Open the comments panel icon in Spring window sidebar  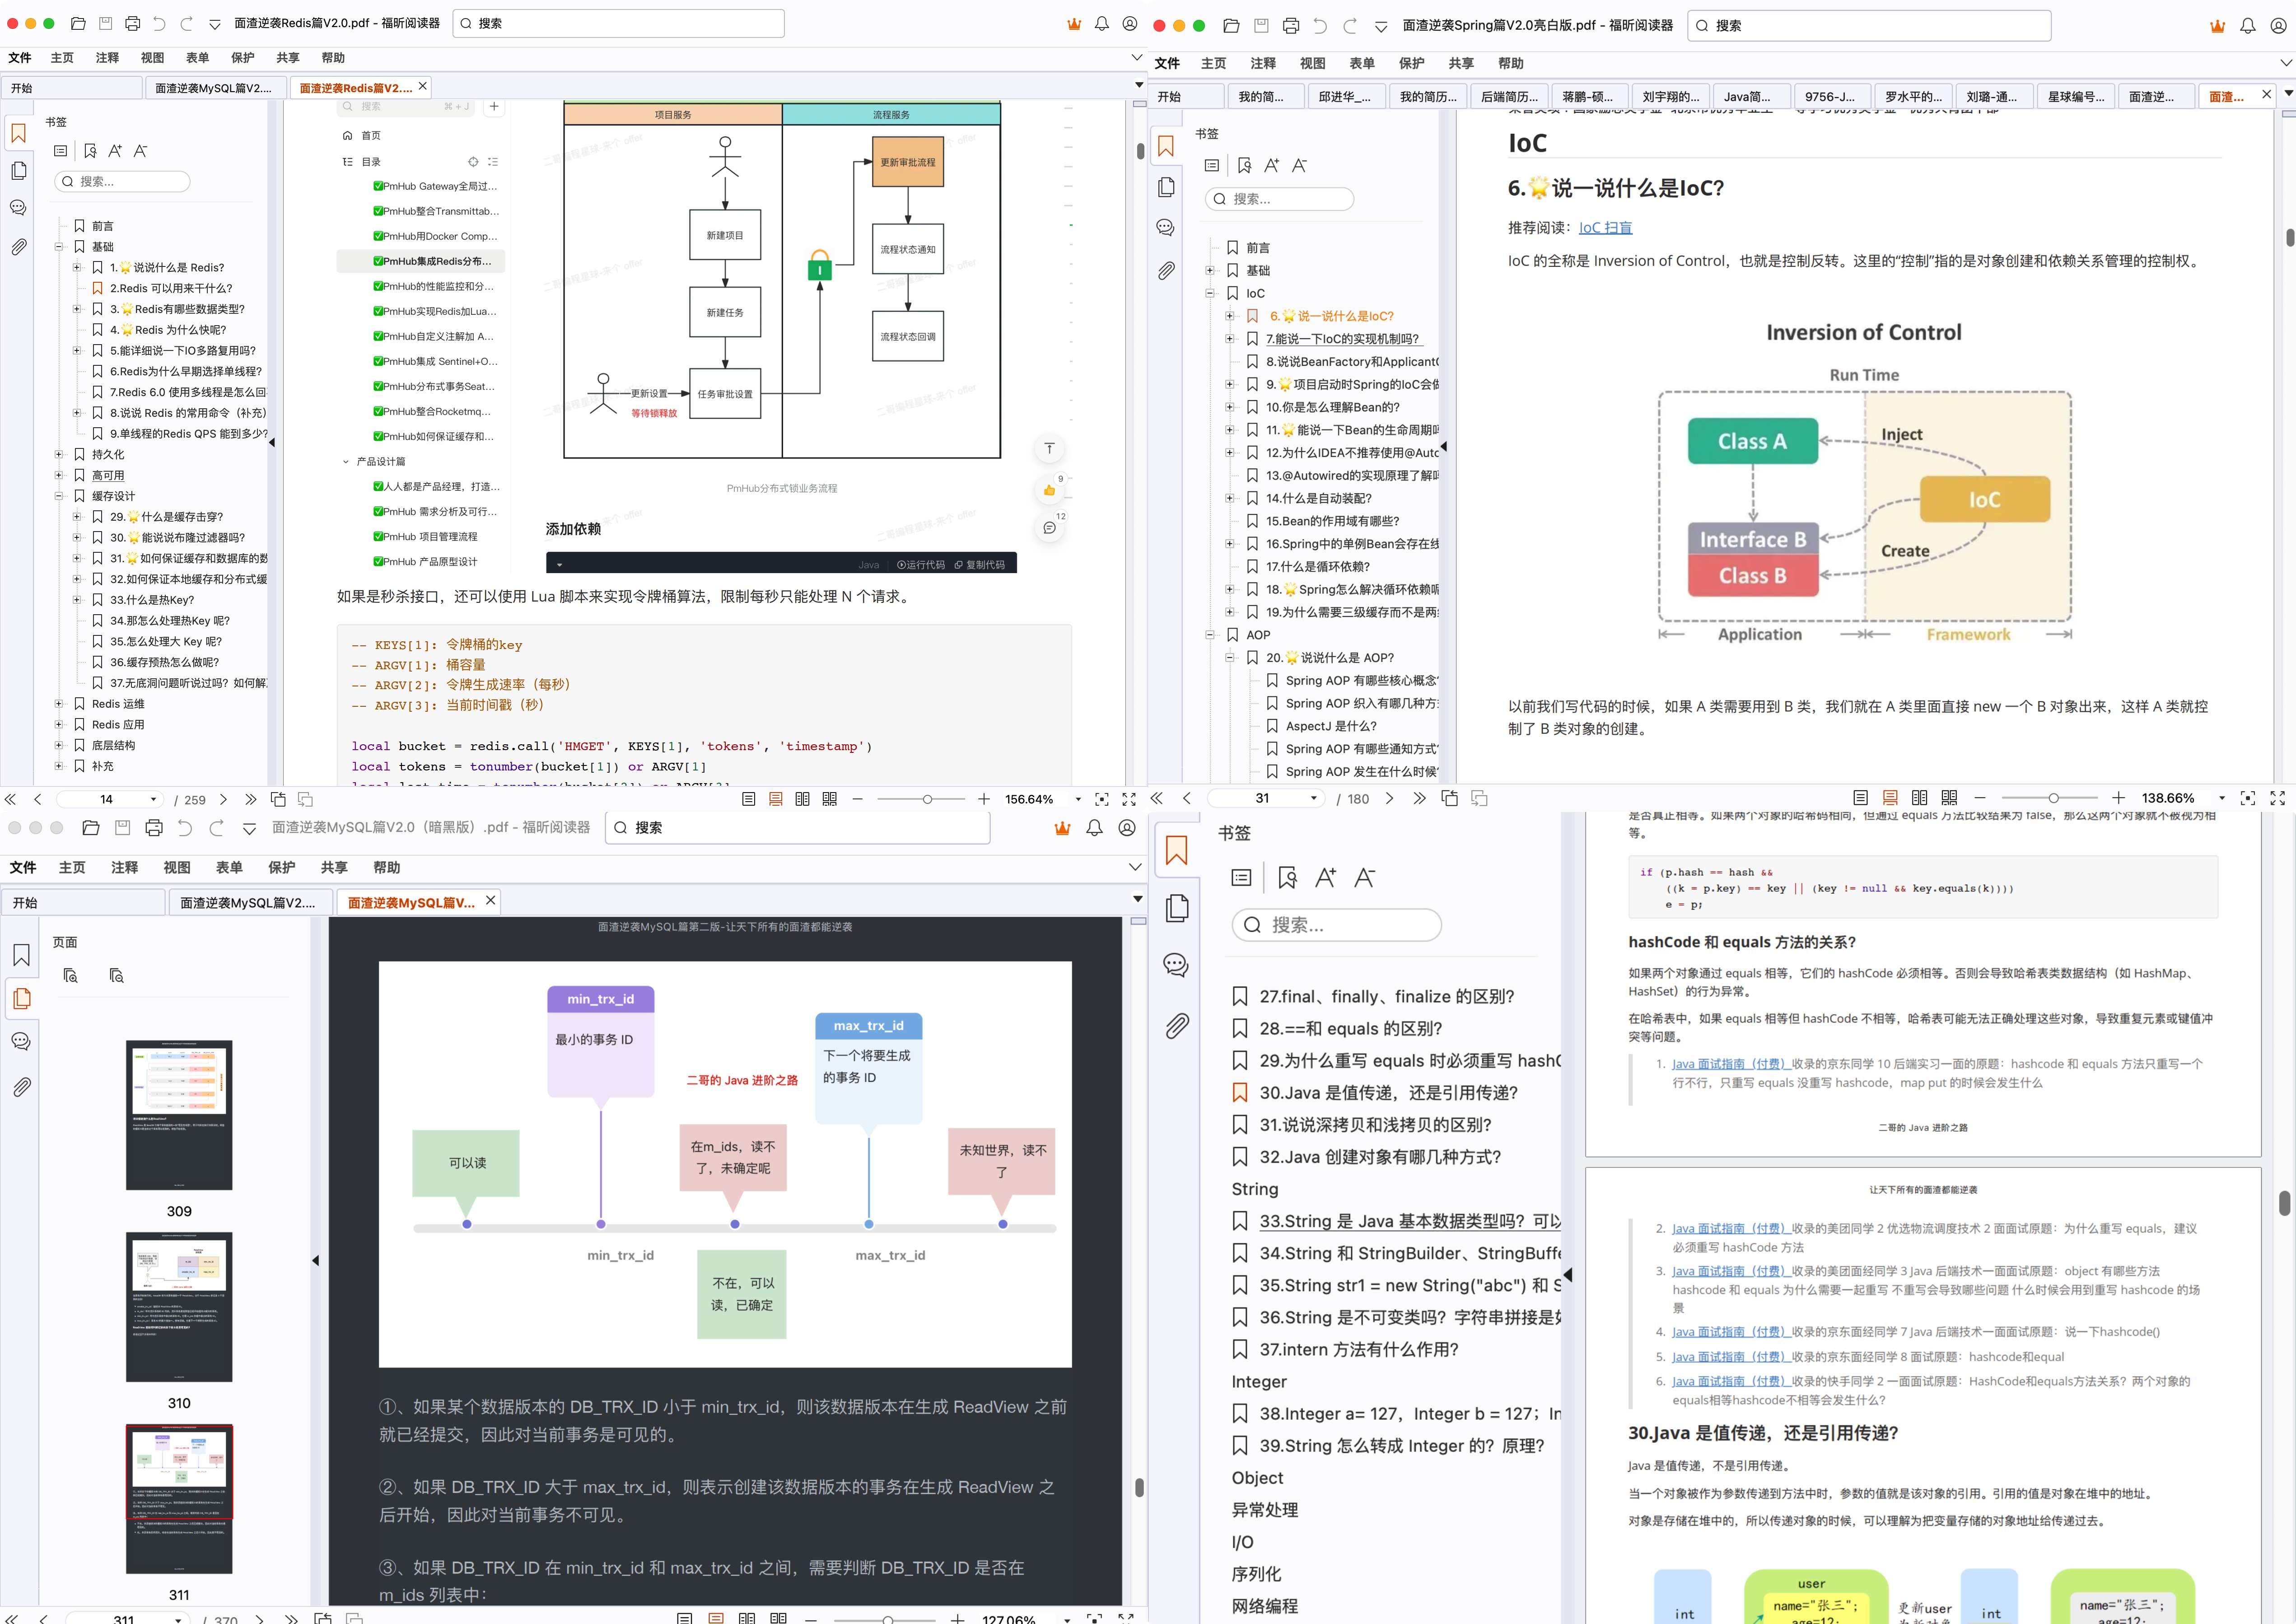[1166, 228]
